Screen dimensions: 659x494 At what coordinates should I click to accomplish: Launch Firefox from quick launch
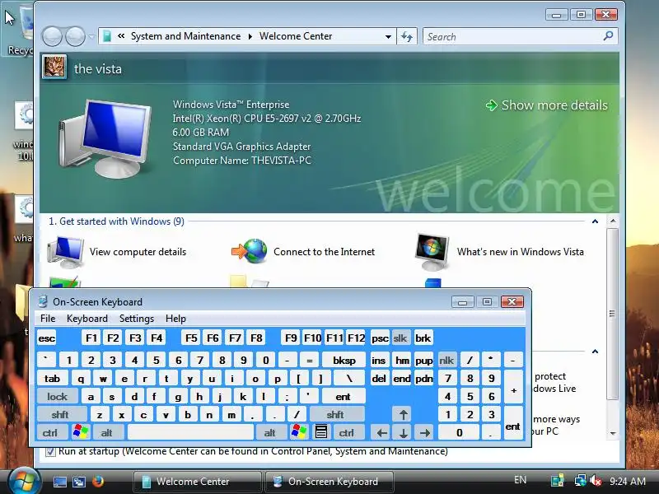pos(98,481)
